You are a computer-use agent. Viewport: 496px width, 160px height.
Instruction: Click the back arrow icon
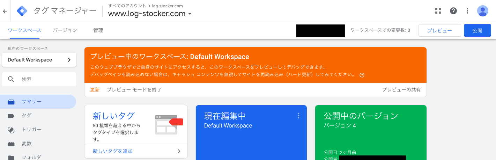point(5,11)
